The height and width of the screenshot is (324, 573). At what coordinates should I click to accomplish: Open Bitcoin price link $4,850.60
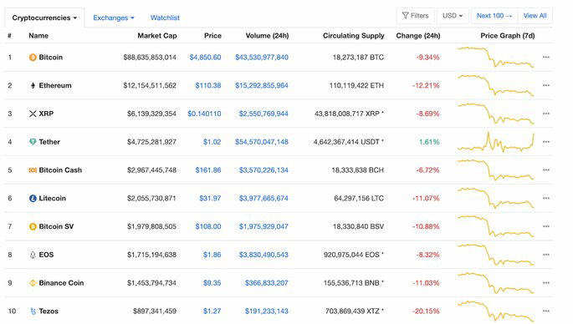click(x=205, y=58)
